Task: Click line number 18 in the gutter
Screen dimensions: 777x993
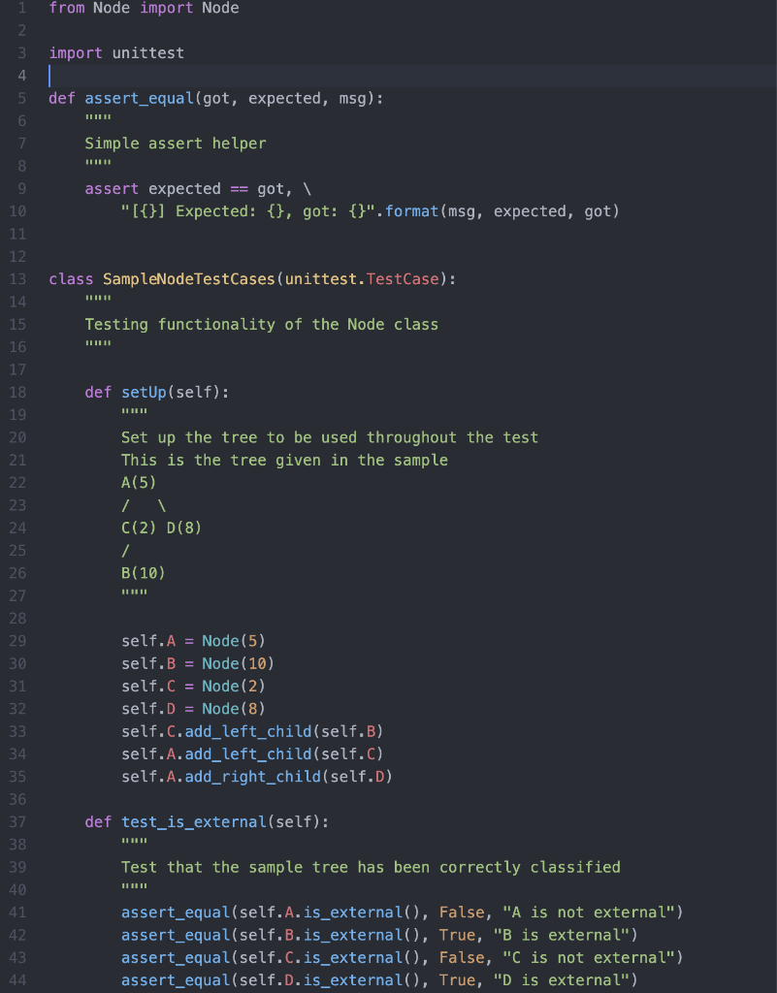Action: 17,393
